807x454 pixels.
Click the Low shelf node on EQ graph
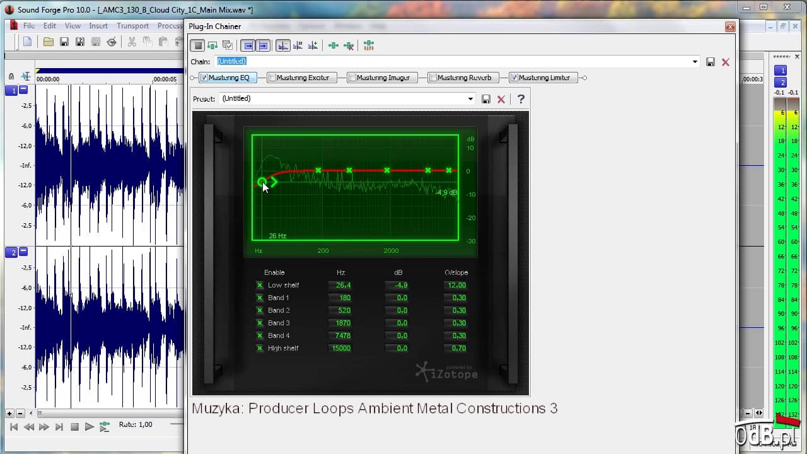[262, 182]
